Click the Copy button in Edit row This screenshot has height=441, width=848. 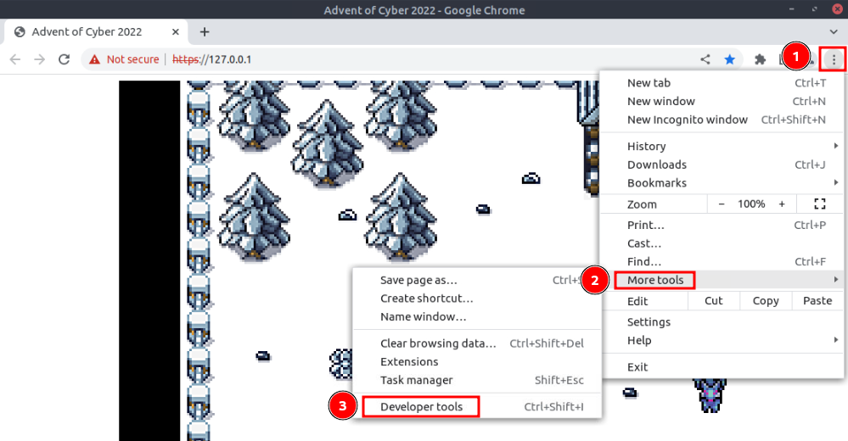click(x=765, y=301)
